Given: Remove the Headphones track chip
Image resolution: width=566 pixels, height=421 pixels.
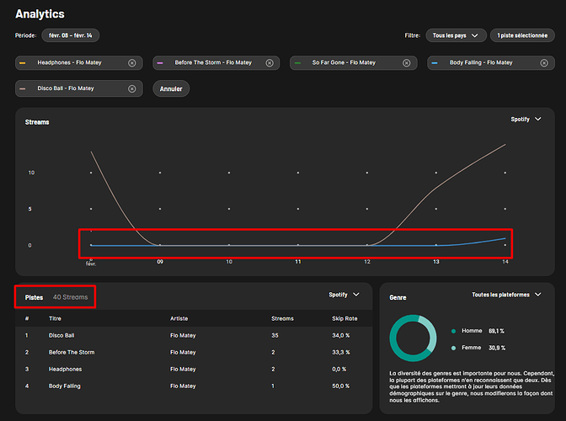Looking at the screenshot, I should [x=131, y=63].
